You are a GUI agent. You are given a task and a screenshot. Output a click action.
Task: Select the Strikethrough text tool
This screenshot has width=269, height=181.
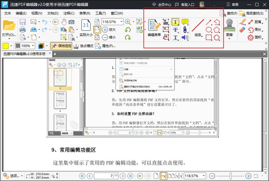pos(175,30)
